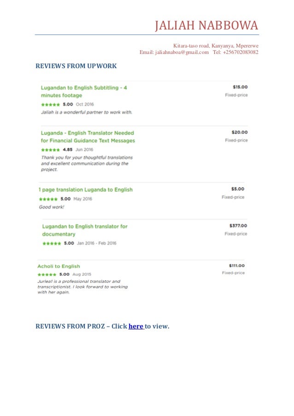This screenshot has width=294, height=416.
Task: Click star rating icons beside Jan 2016 - Feb 2016
Action: [52, 243]
